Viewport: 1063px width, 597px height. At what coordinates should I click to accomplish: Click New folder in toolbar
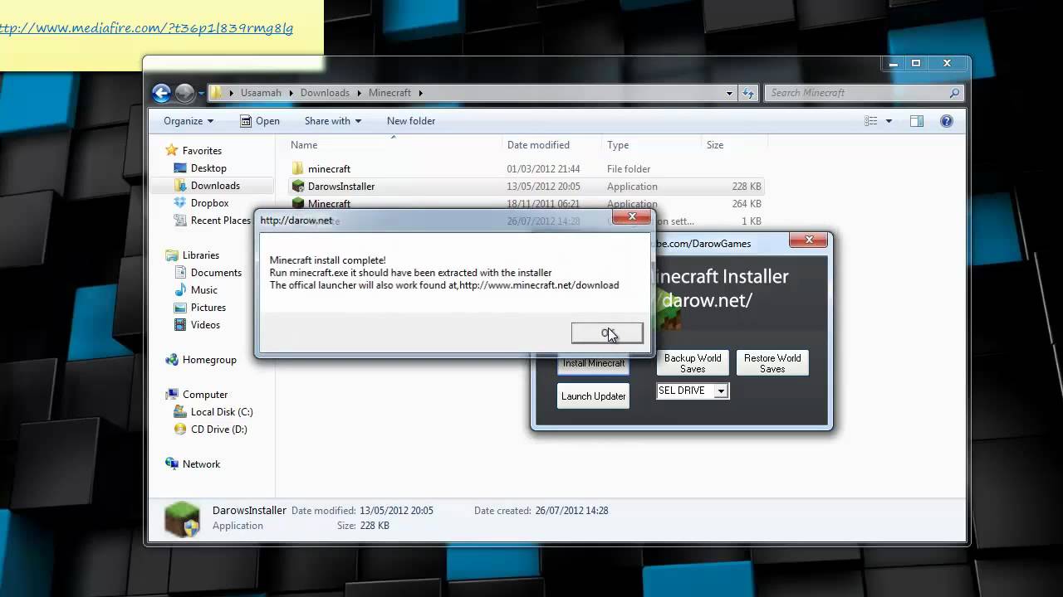[411, 121]
